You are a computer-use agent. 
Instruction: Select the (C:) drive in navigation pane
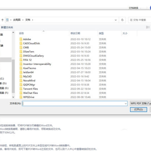pos(2,78)
